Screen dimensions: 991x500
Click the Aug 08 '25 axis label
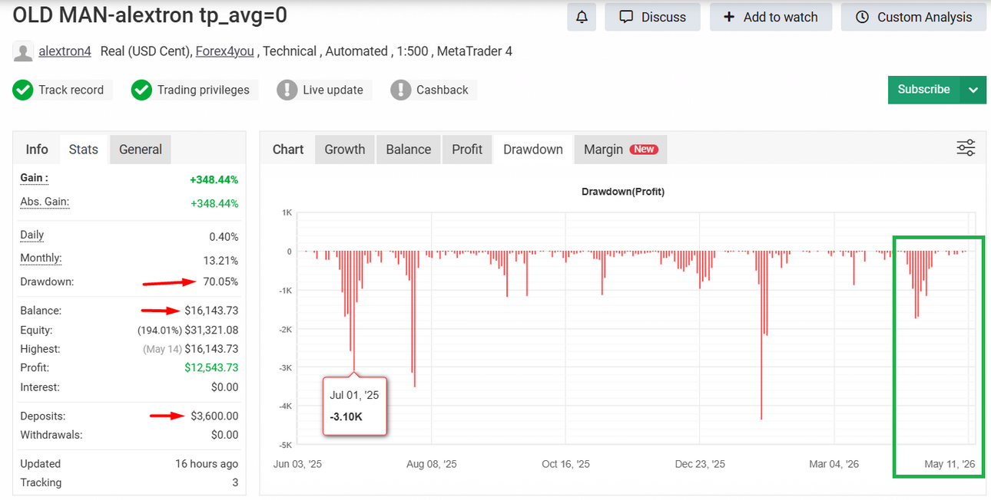[x=431, y=464]
